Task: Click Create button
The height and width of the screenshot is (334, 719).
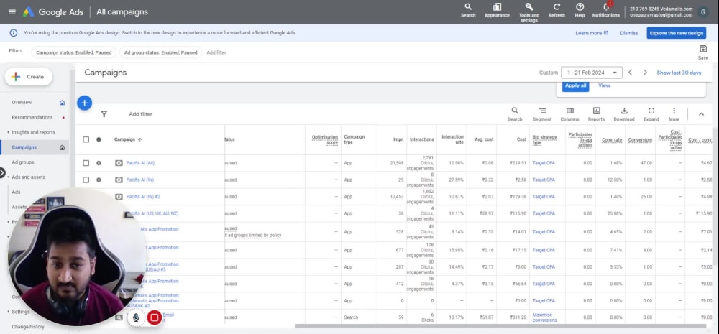Action: pyautogui.click(x=29, y=77)
